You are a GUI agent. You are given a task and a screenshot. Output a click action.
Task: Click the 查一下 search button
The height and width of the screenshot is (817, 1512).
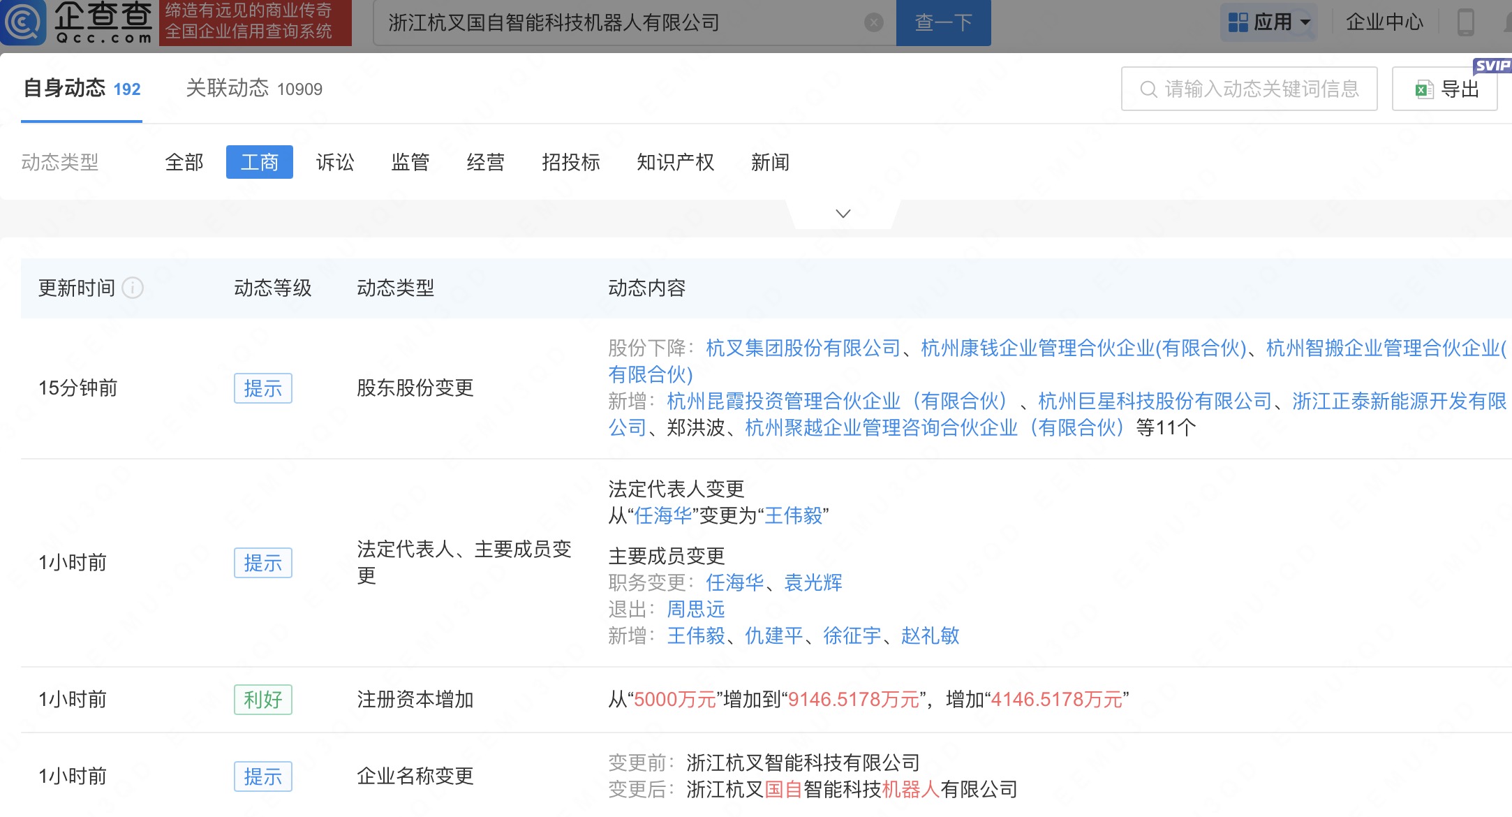pyautogui.click(x=943, y=23)
